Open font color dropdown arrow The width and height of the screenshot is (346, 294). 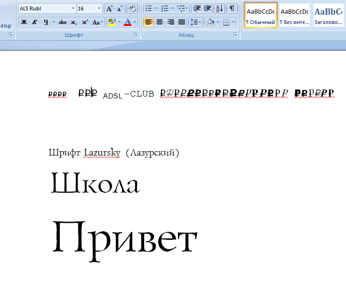(135, 22)
